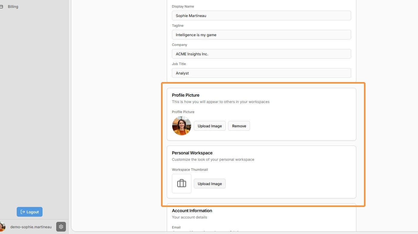The width and height of the screenshot is (418, 234).
Task: Click the Profile Picture section heading
Action: click(x=186, y=95)
